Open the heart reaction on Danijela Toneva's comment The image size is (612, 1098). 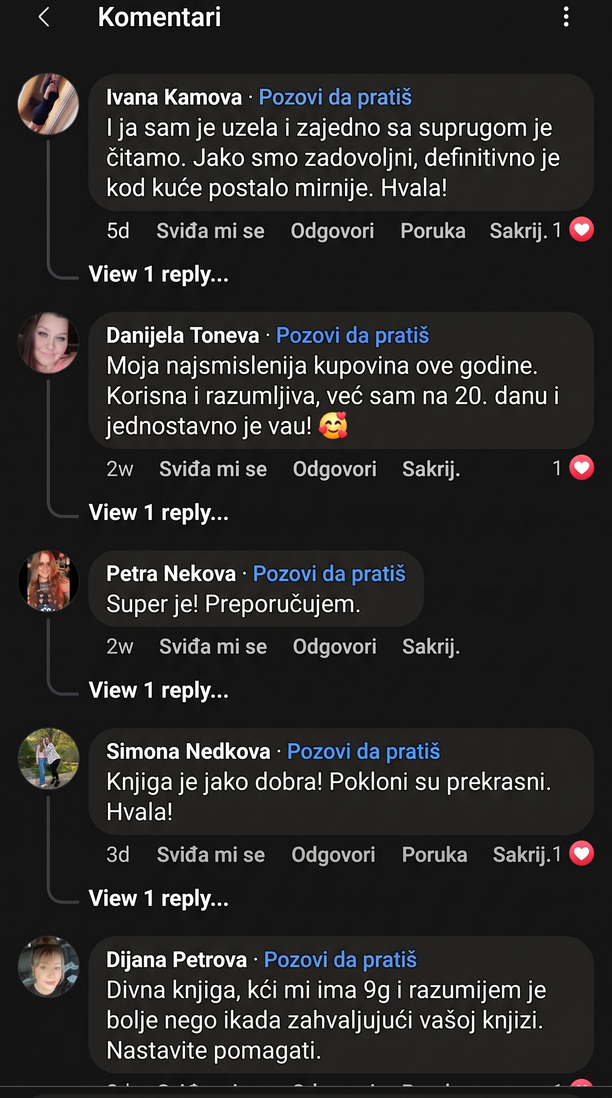pyautogui.click(x=581, y=468)
